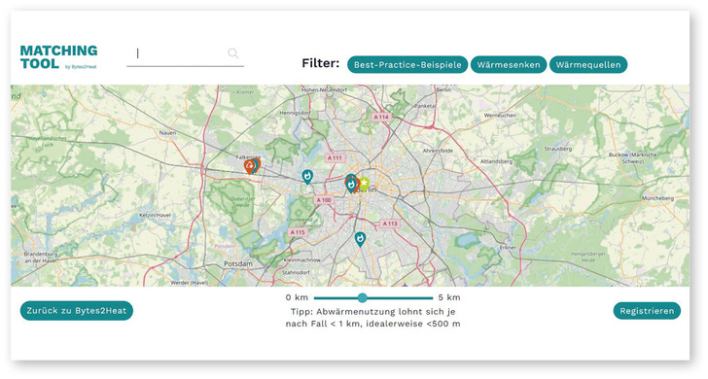The width and height of the screenshot is (708, 379).
Task: Click the A 114 motorway sign on map
Action: click(381, 117)
